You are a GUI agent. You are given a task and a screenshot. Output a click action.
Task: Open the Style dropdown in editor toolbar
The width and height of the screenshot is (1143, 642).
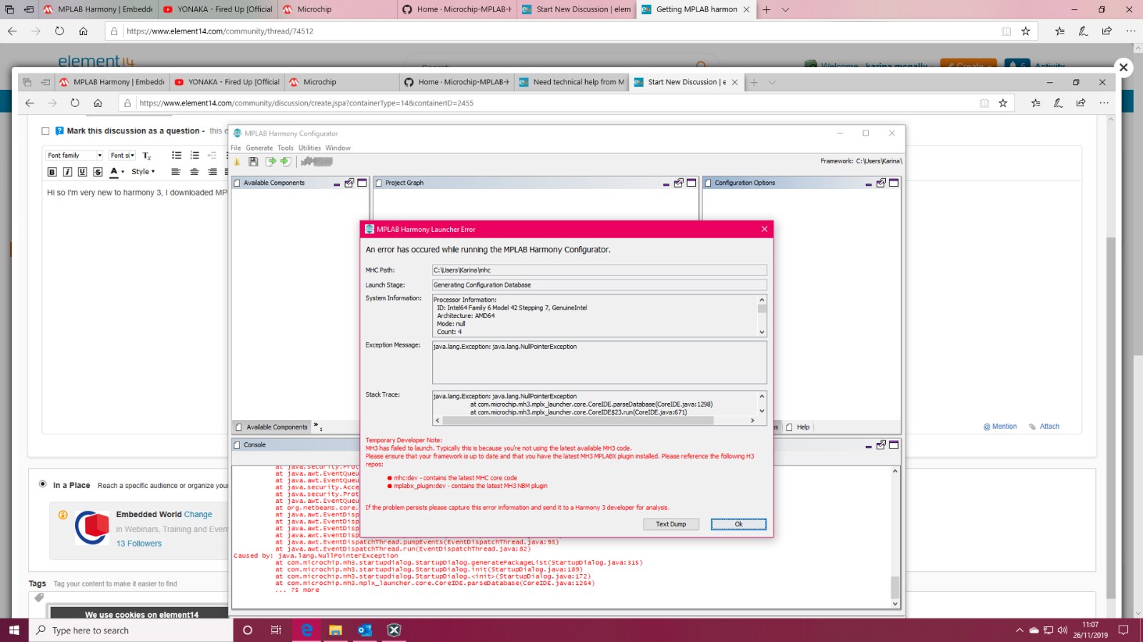coord(143,172)
